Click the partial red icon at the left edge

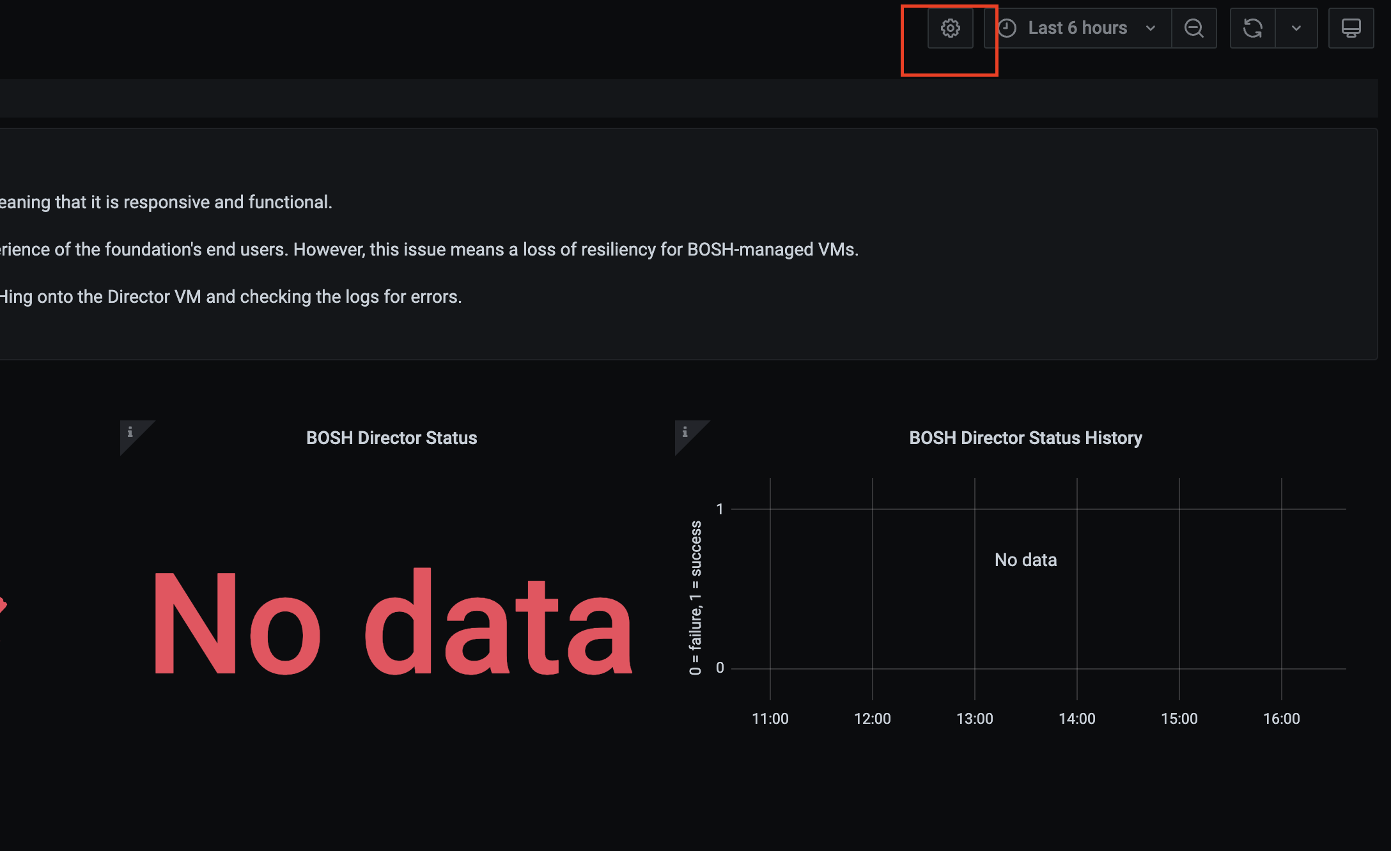click(x=3, y=604)
